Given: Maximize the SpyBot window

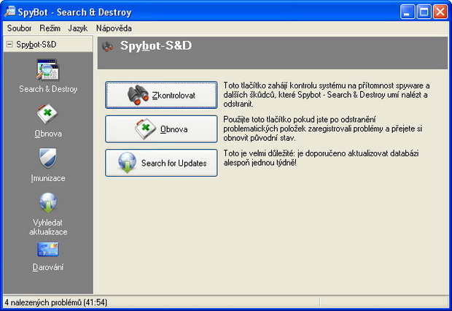Looking at the screenshot, I should [x=424, y=12].
